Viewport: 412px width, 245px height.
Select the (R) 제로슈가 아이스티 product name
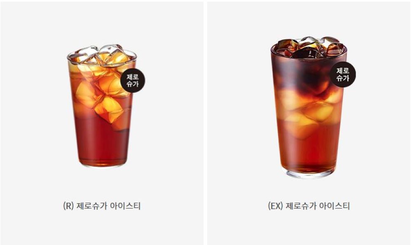(102, 206)
